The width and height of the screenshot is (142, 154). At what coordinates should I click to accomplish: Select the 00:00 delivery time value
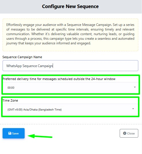point(11,88)
